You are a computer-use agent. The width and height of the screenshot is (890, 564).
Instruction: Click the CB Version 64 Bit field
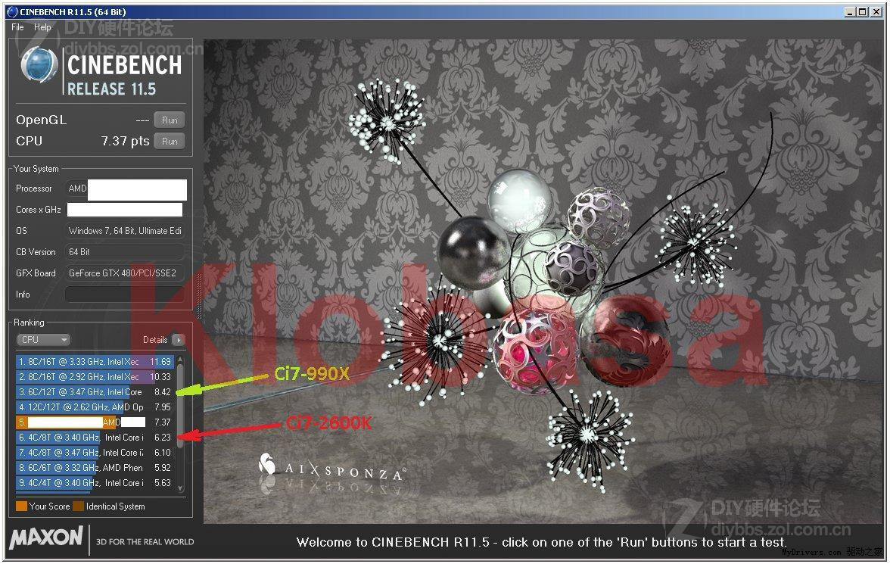coord(125,251)
